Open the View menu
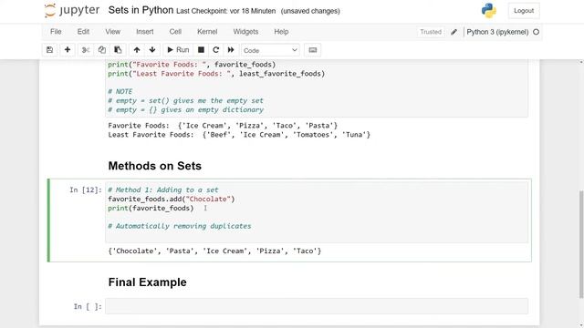The height and width of the screenshot is (328, 584). click(x=112, y=32)
